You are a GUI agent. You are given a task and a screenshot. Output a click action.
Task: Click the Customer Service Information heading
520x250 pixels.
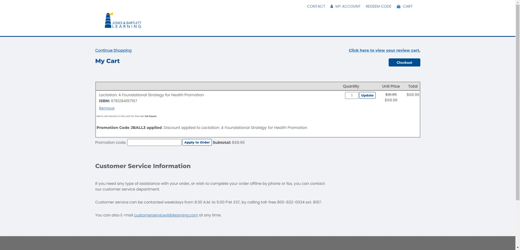click(x=143, y=166)
